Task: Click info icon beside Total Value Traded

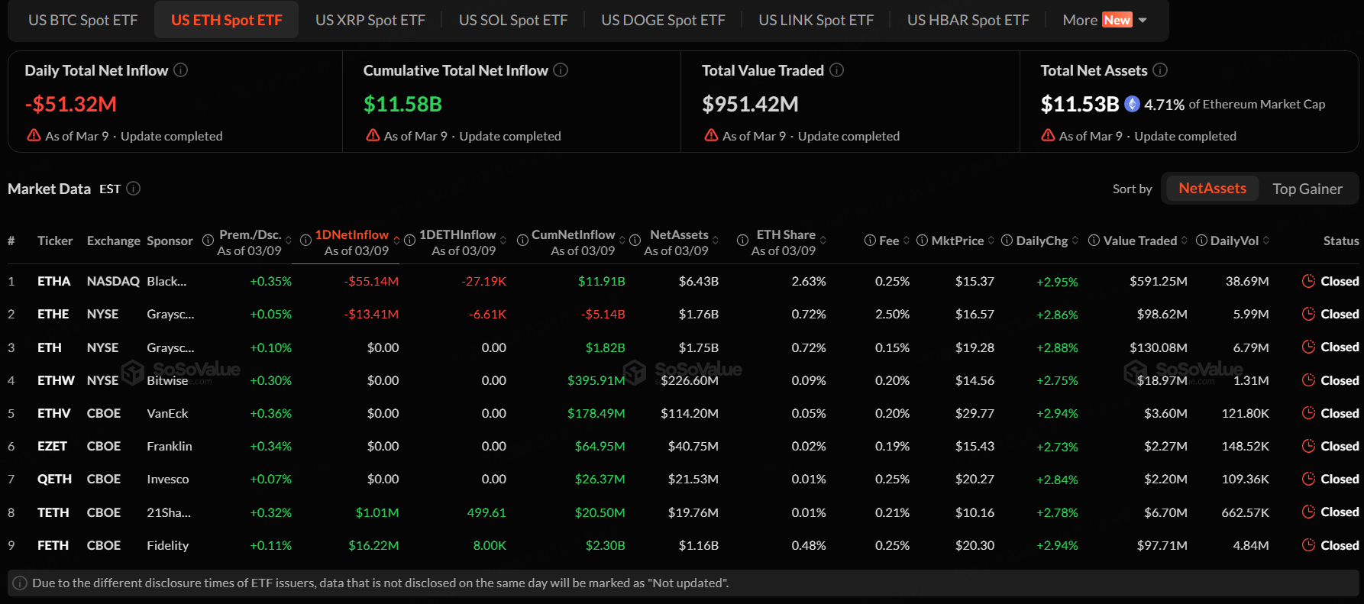Action: tap(837, 70)
